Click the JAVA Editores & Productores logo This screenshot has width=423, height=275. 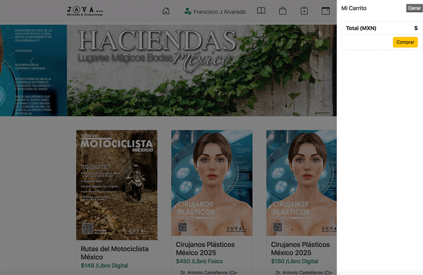[85, 11]
